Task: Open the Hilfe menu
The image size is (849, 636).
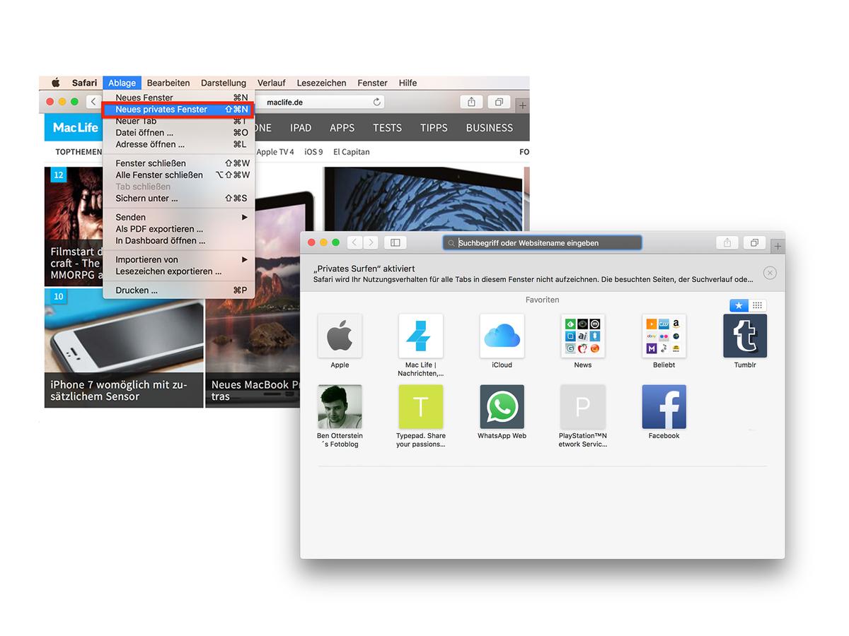Action: [408, 83]
